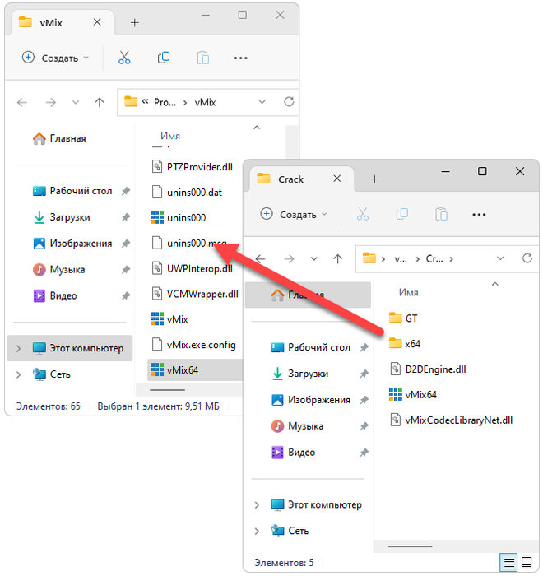Open Главная in vMix window sidebar
Viewport: 543px width, 576px height.
(x=59, y=138)
